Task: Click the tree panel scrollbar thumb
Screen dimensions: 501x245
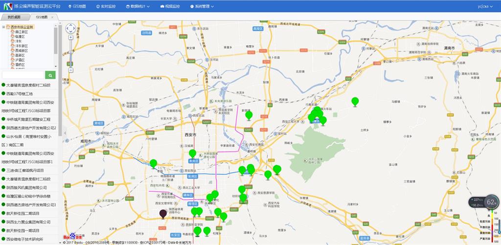Action: click(56, 40)
